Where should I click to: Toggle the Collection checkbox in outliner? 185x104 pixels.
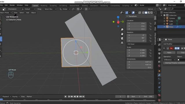164,15
